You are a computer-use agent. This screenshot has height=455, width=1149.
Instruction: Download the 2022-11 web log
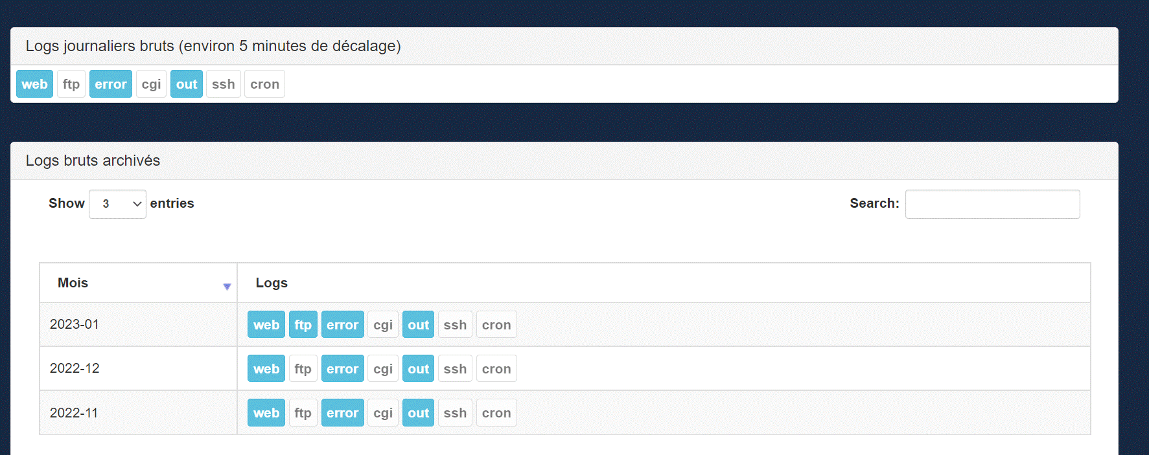tap(266, 413)
